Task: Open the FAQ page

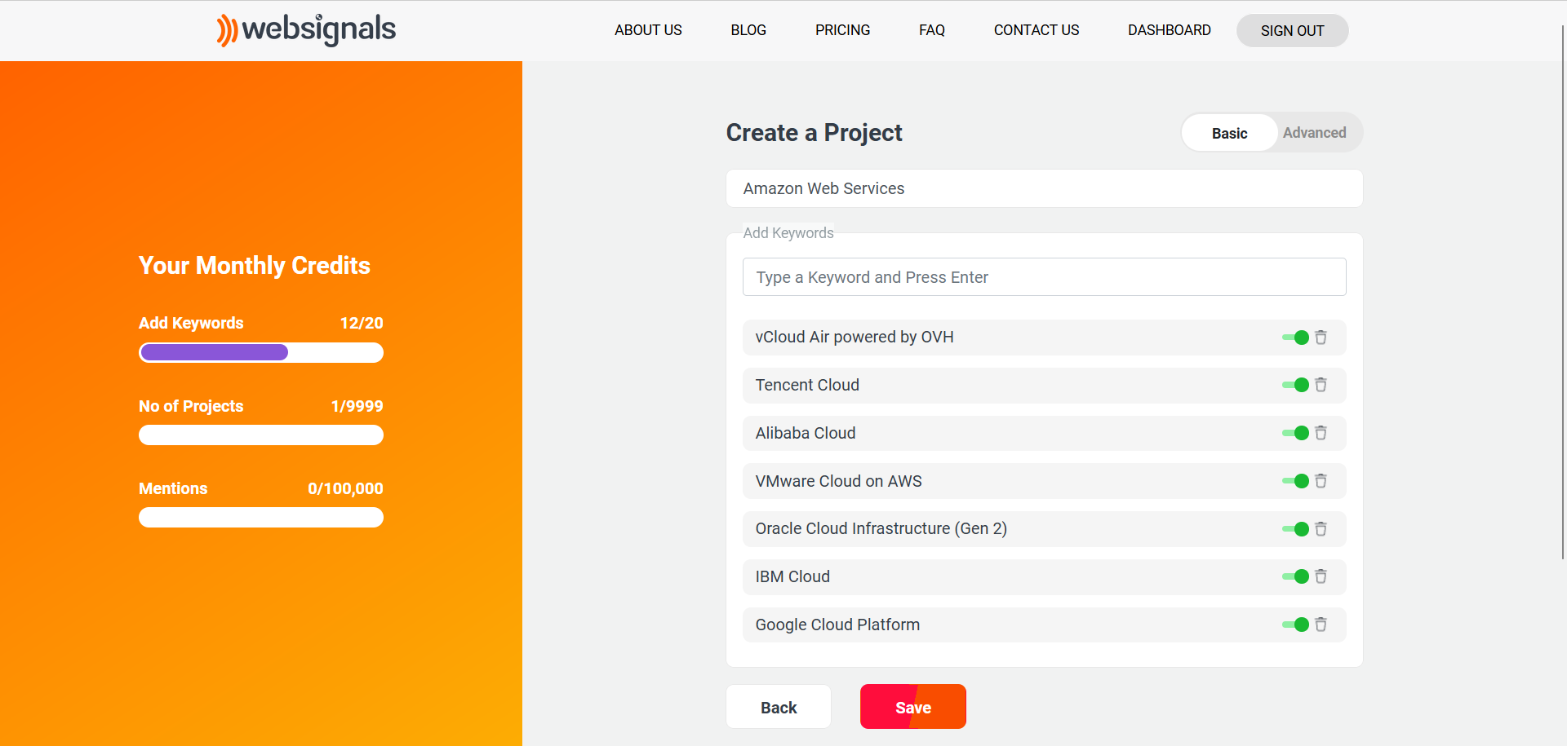Action: (931, 30)
